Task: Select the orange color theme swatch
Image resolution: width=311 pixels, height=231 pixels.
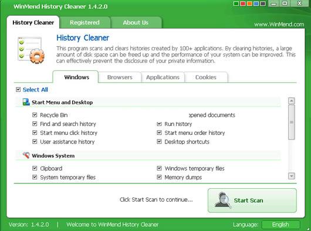Action: coord(249,4)
